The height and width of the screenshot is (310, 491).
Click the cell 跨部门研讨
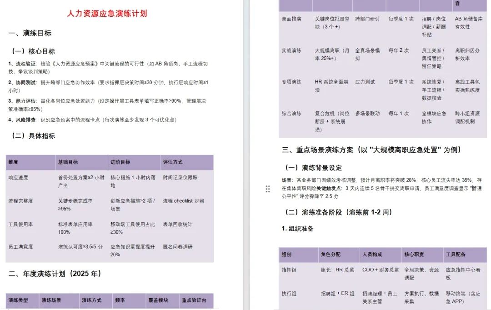[368, 19]
